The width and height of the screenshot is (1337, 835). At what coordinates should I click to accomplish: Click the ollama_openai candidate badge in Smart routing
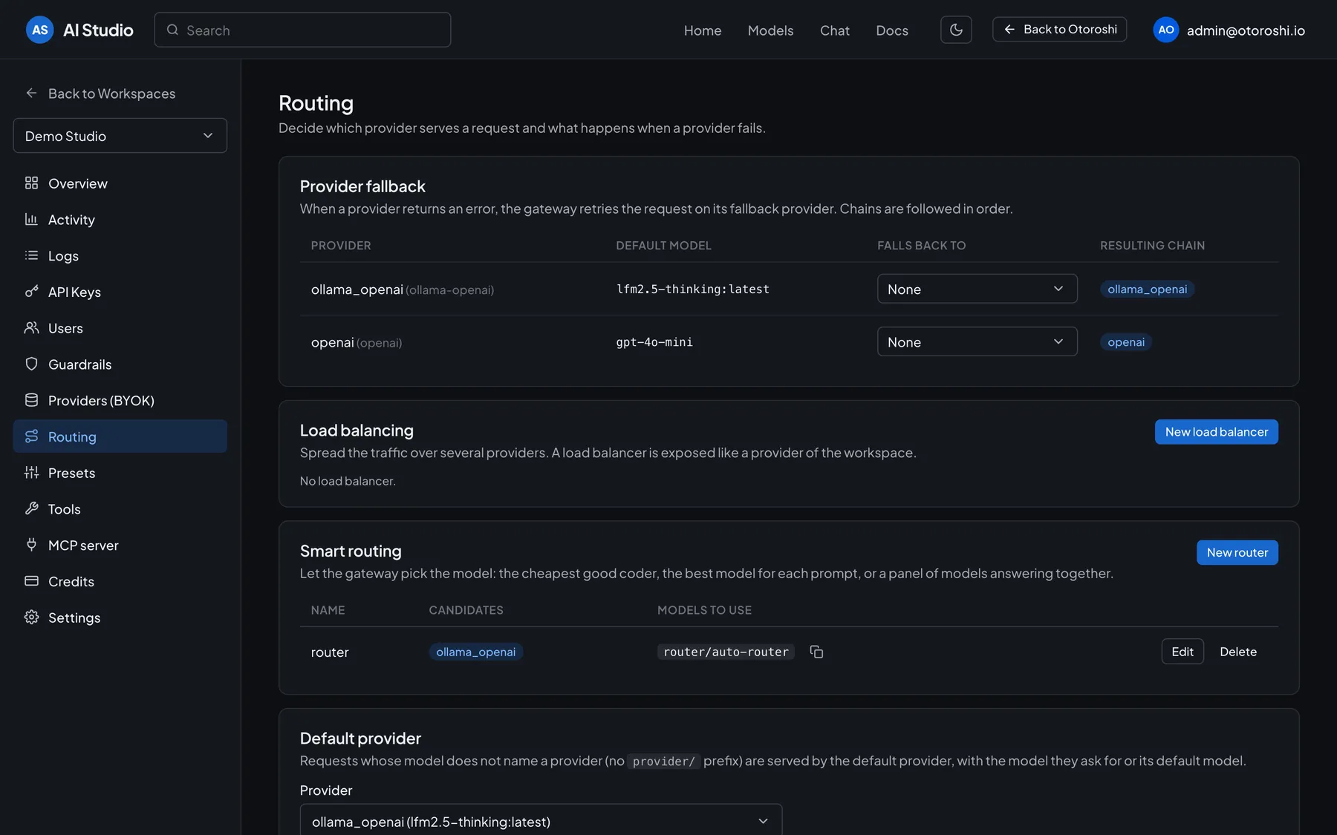475,652
